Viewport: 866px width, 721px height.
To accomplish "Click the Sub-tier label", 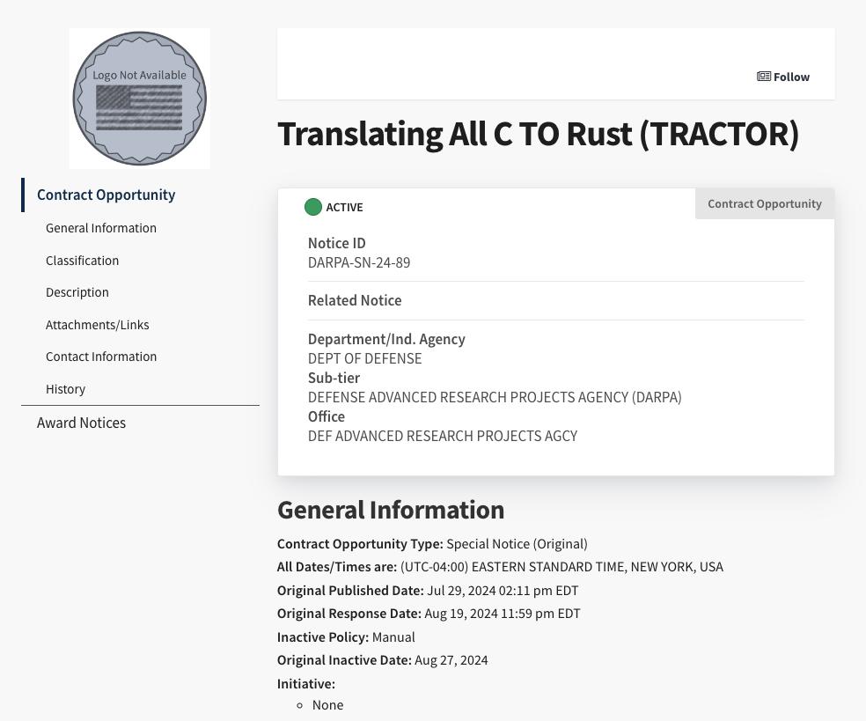I will pyautogui.click(x=334, y=378).
